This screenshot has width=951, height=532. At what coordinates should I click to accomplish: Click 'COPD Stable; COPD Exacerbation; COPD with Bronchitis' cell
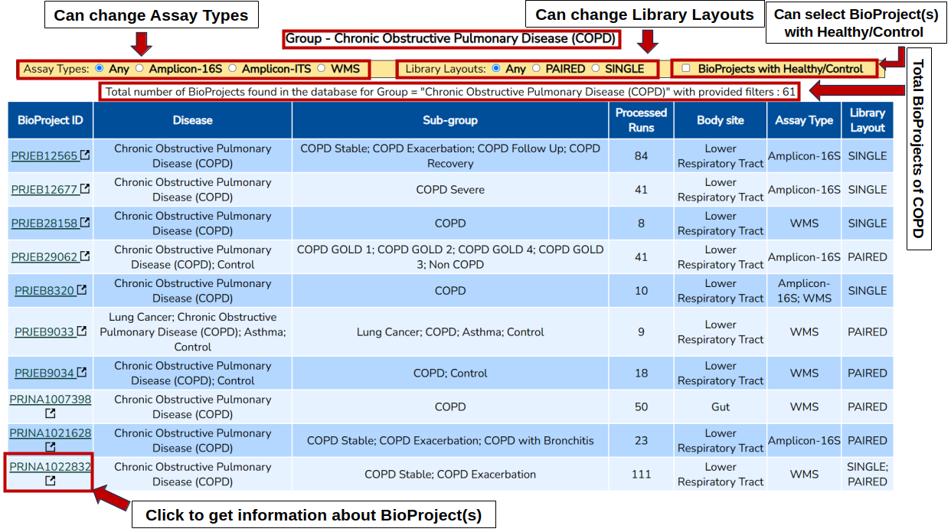(x=450, y=441)
